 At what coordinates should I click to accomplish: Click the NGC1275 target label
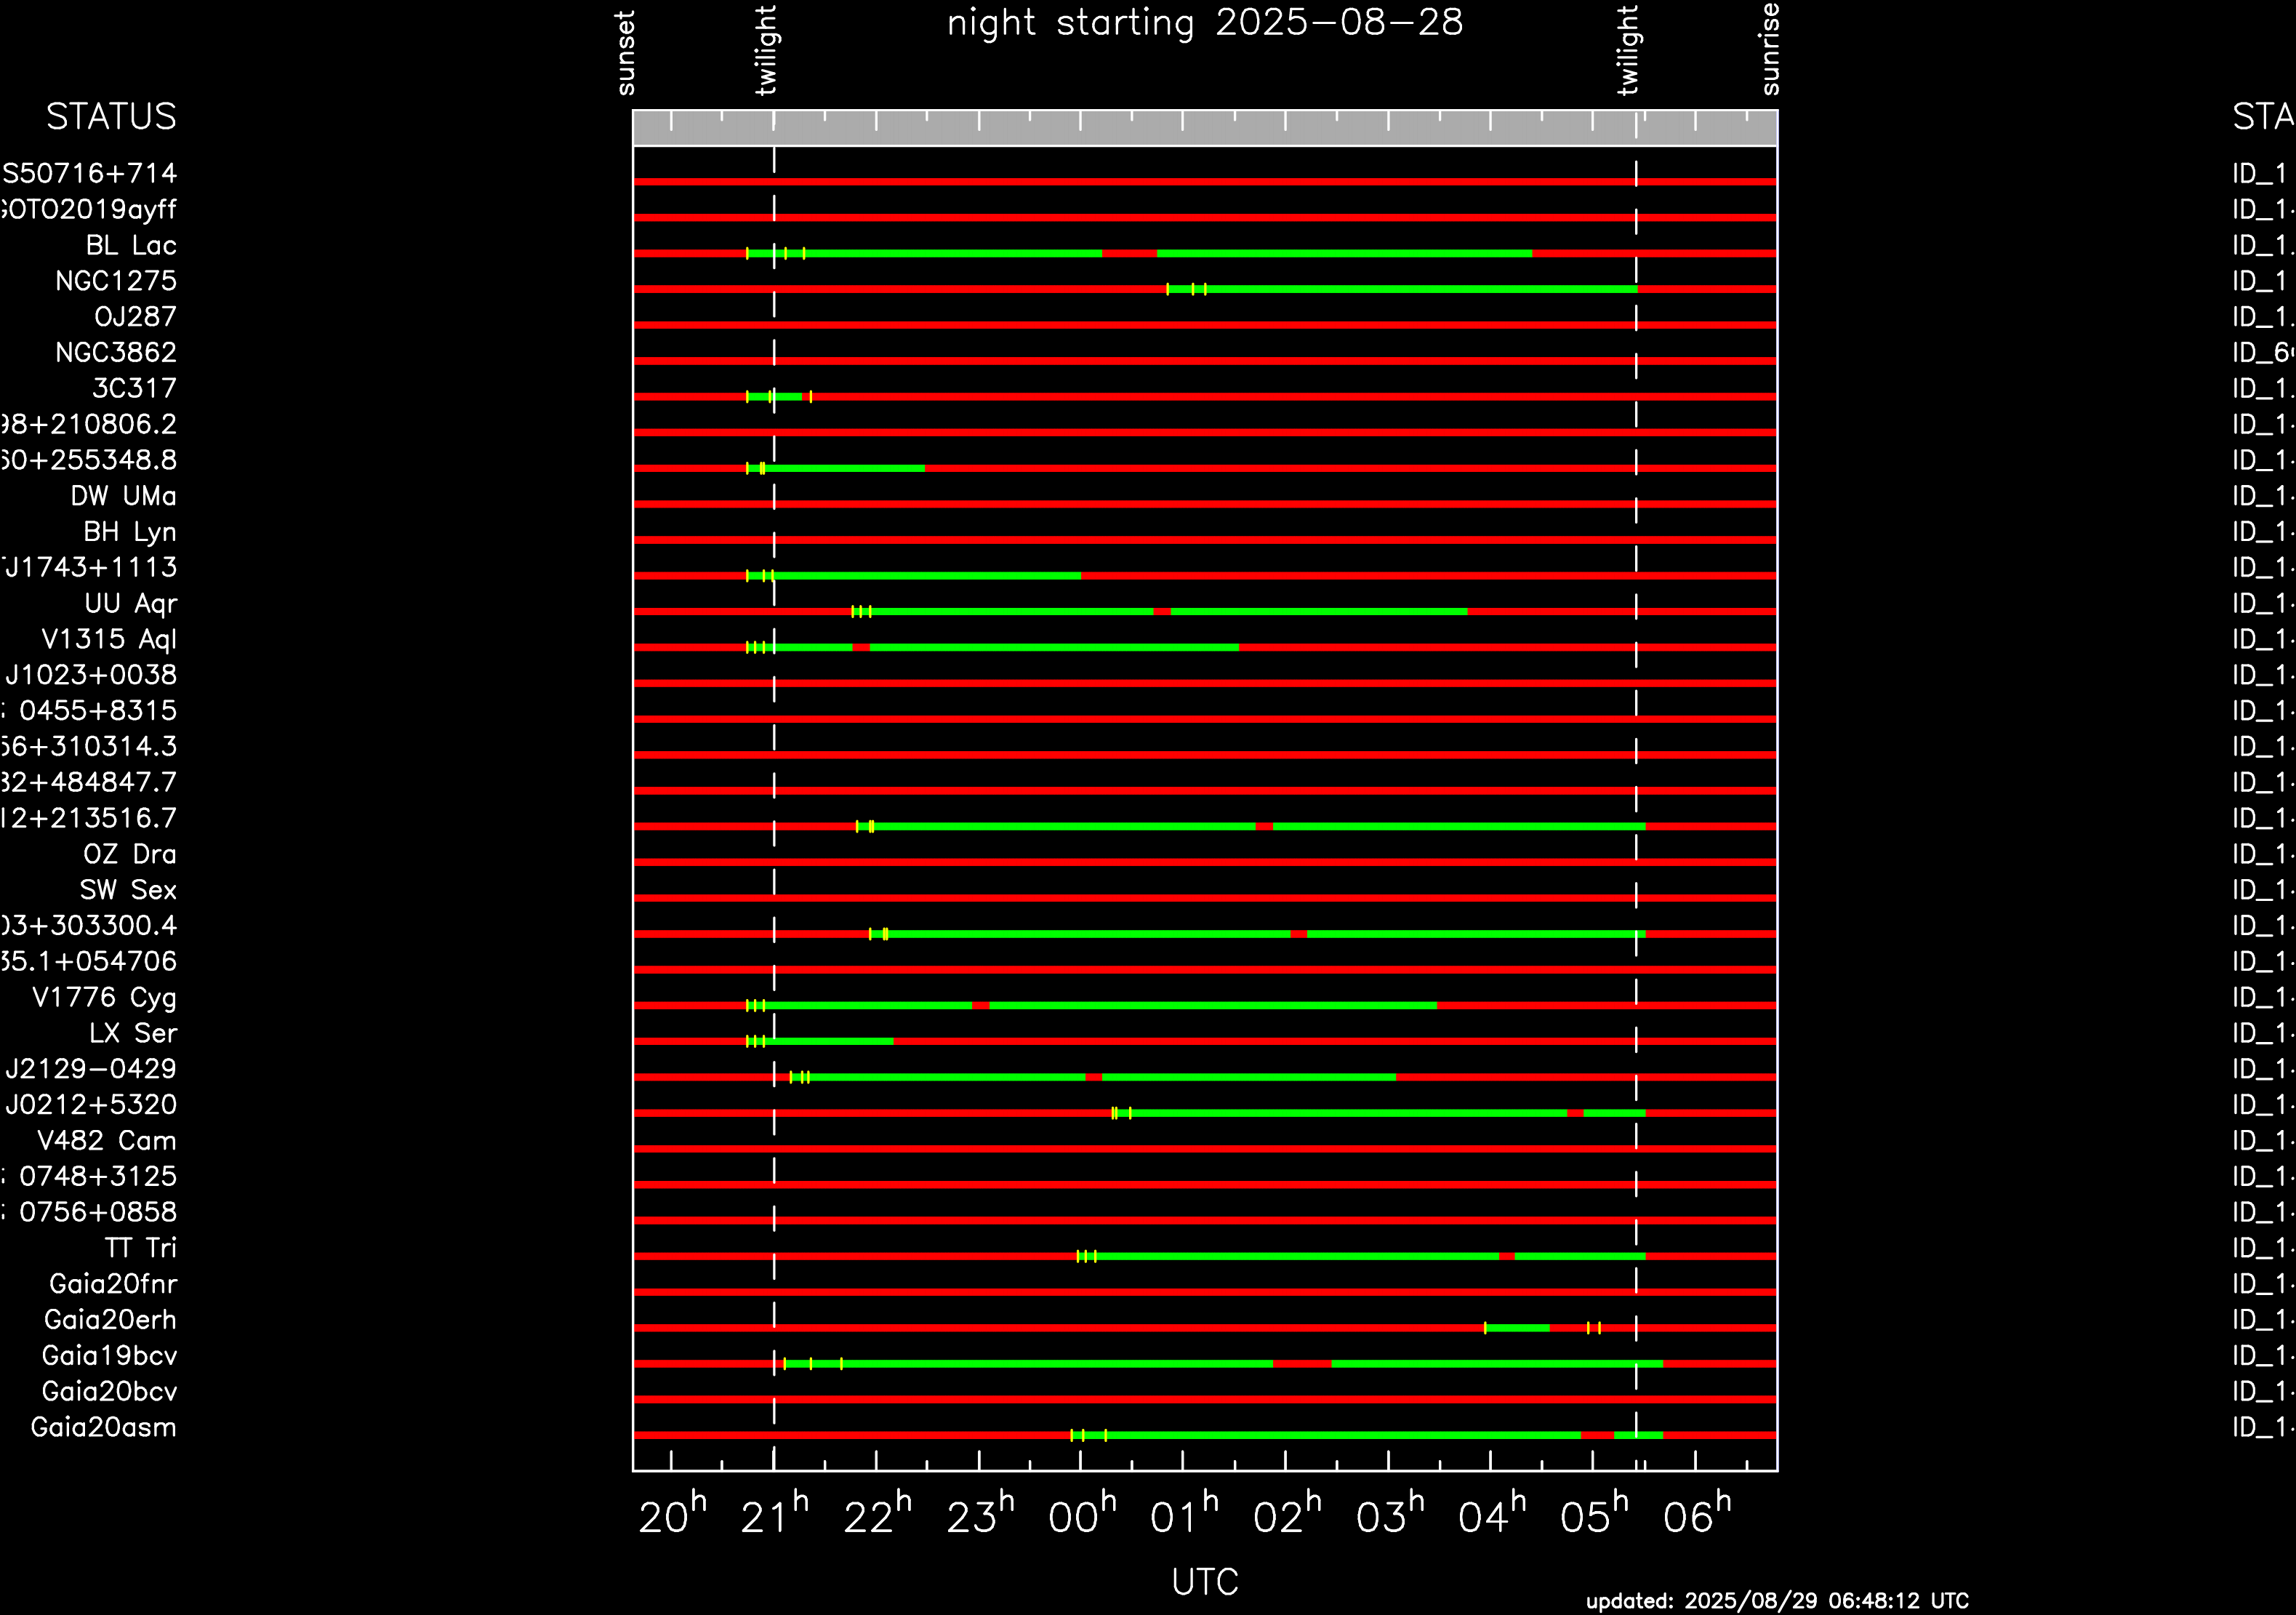116,281
